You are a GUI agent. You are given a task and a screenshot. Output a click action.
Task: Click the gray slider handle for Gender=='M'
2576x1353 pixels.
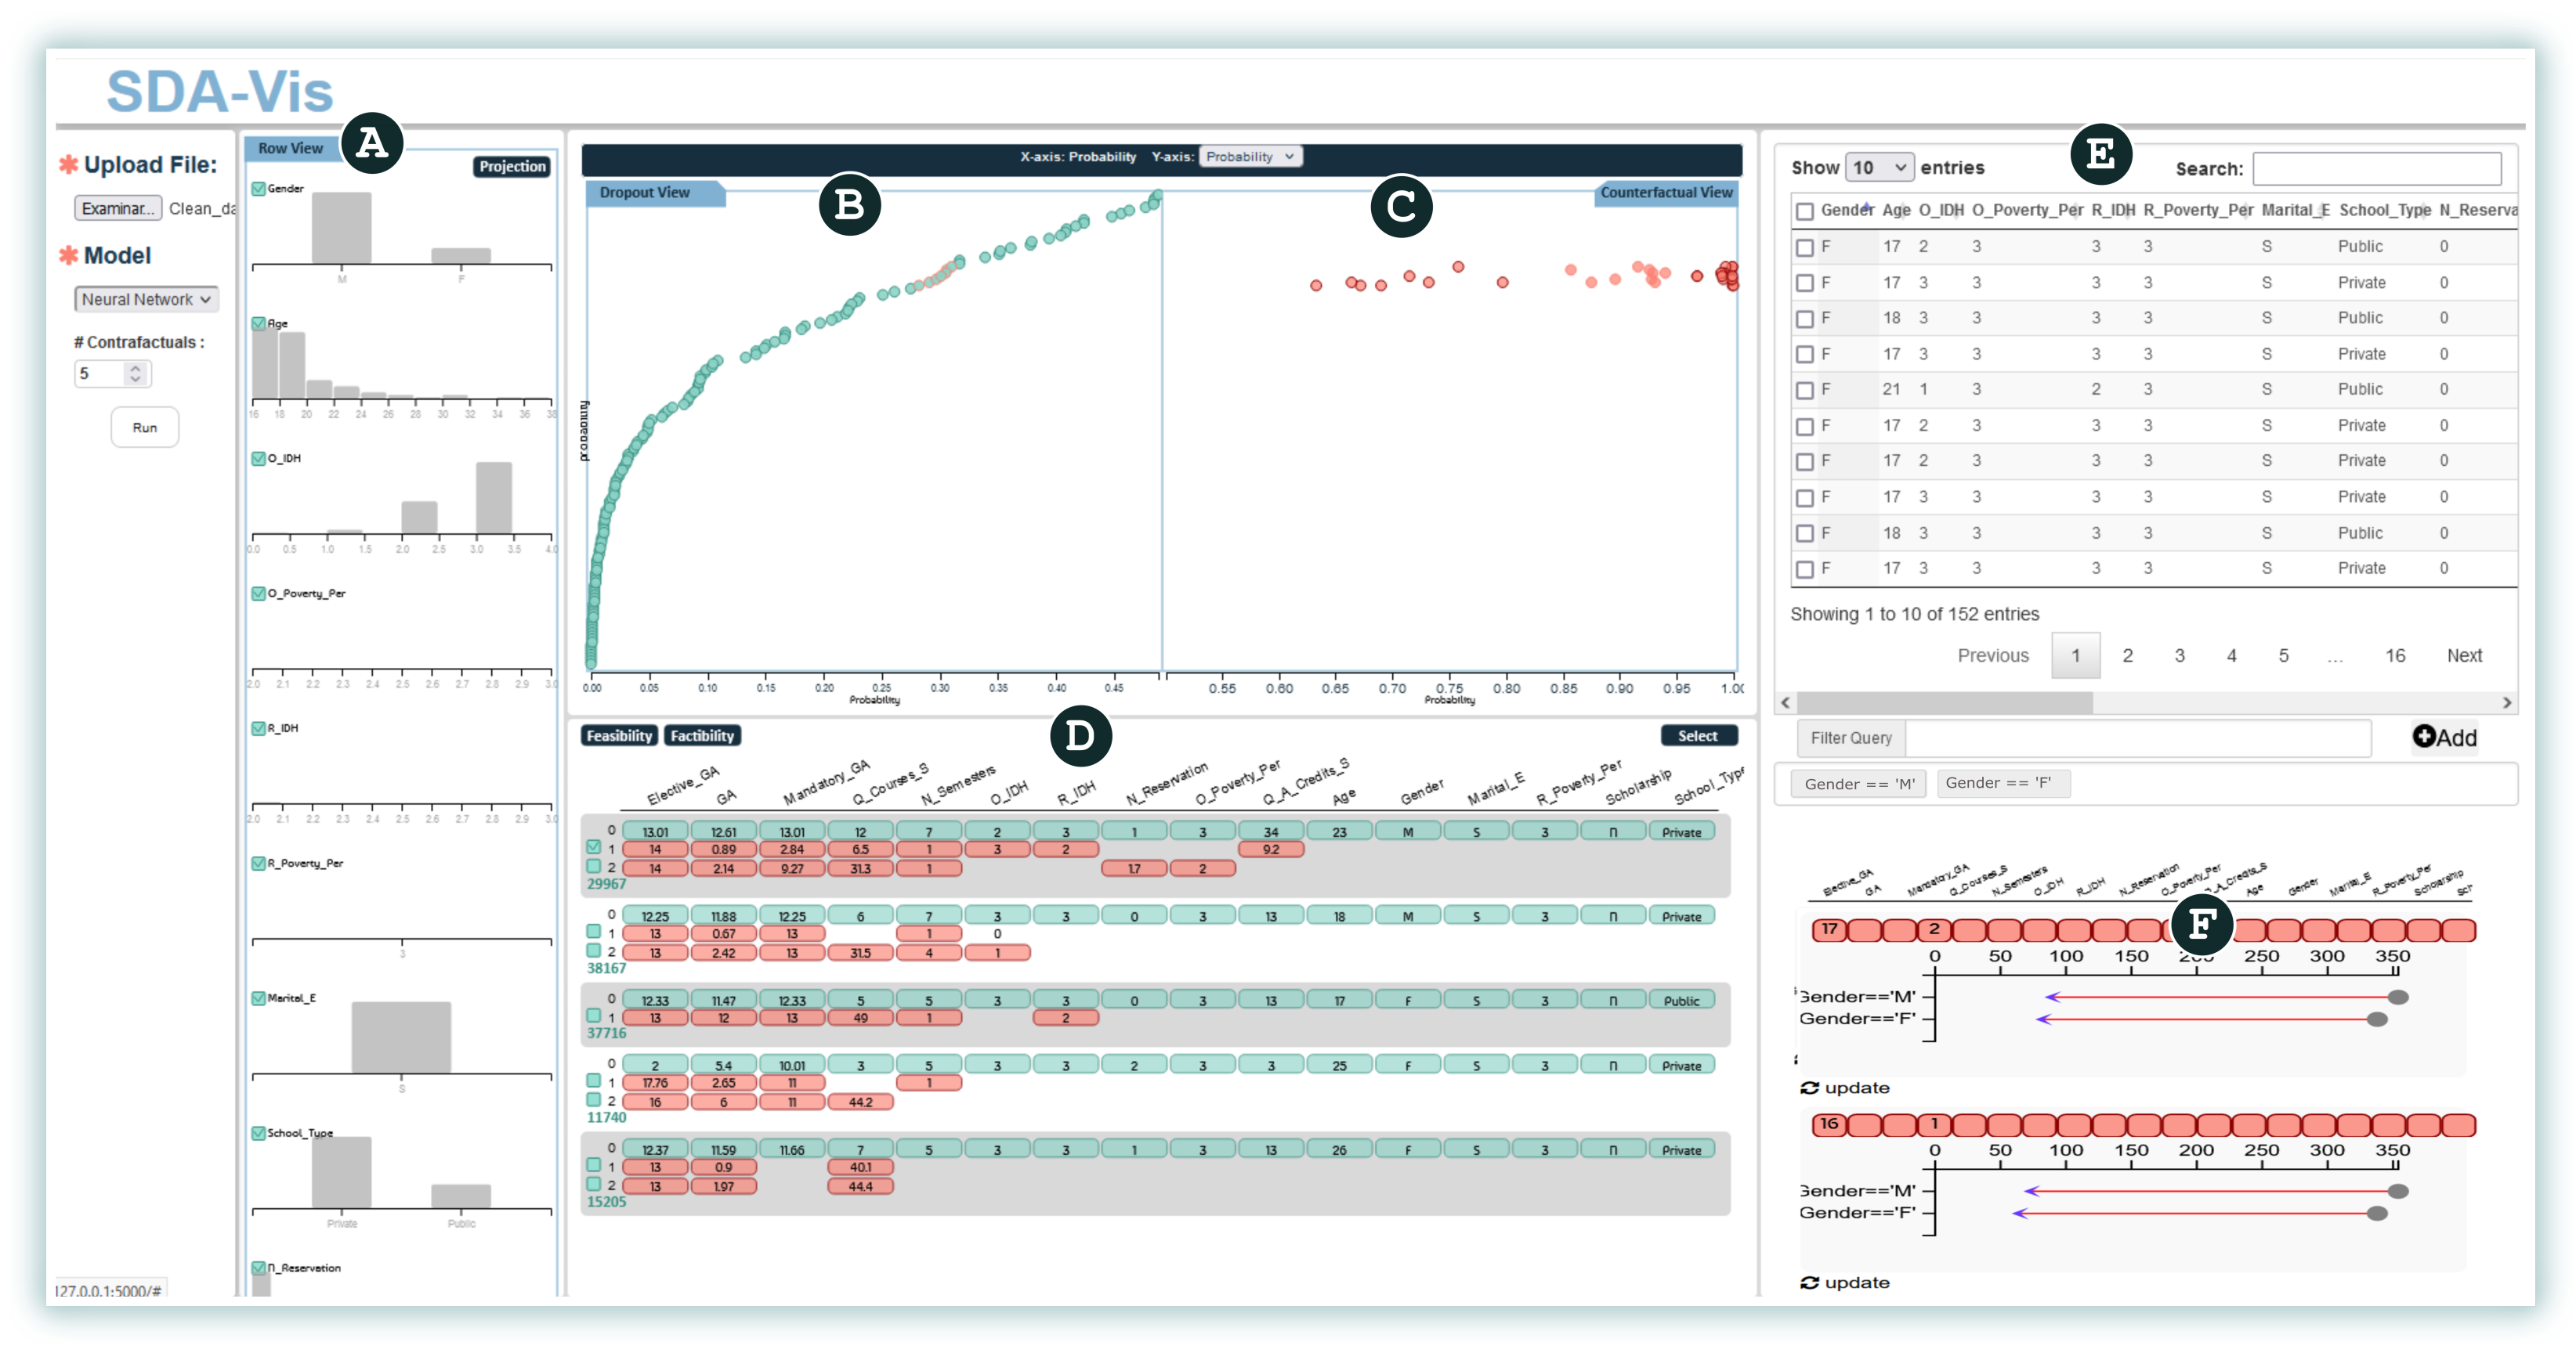(2397, 998)
